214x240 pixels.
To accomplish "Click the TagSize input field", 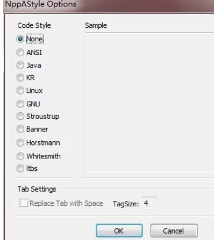I will point(149,203).
